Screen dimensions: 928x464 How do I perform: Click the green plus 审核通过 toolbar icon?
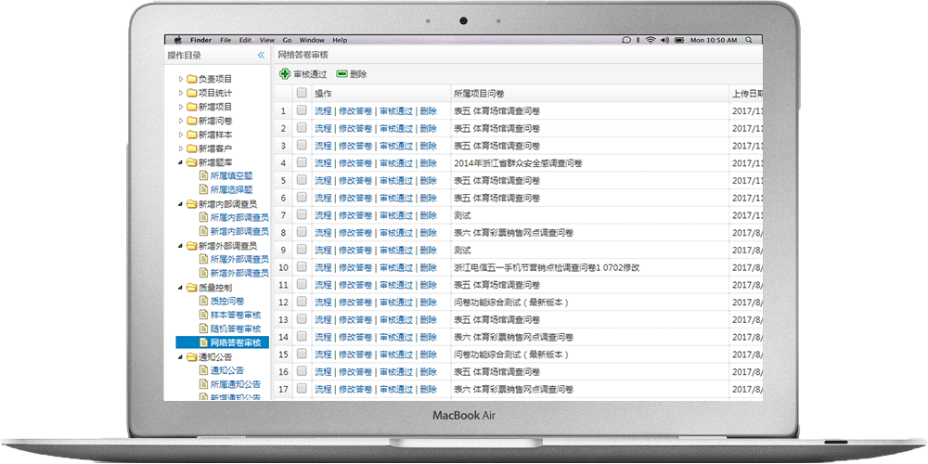[285, 74]
